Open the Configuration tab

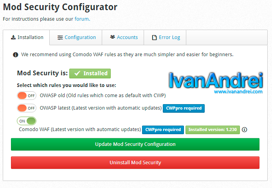(x=76, y=37)
